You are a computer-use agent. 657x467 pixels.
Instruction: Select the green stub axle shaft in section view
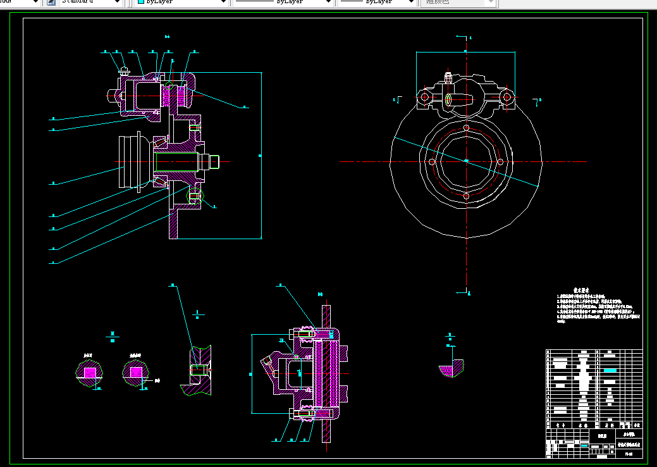pyautogui.click(x=176, y=162)
